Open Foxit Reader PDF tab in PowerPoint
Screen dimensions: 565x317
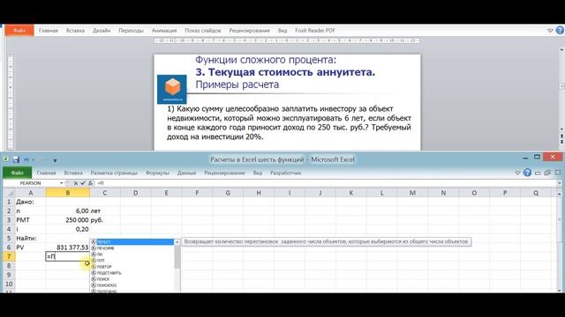tap(315, 31)
